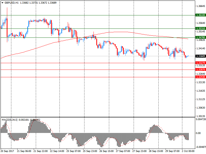Screen dimensions: 206x154
Task: Click the 28 Sep 15:00 time axis label
Action: pos(156,151)
